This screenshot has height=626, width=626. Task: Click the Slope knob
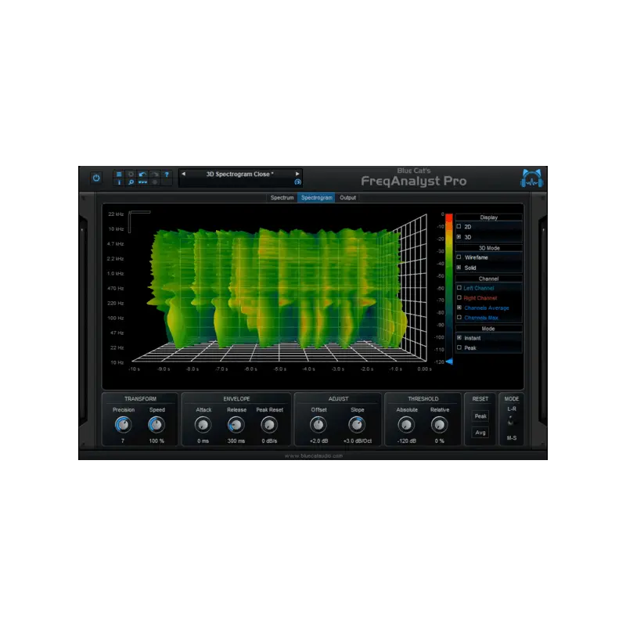357,425
